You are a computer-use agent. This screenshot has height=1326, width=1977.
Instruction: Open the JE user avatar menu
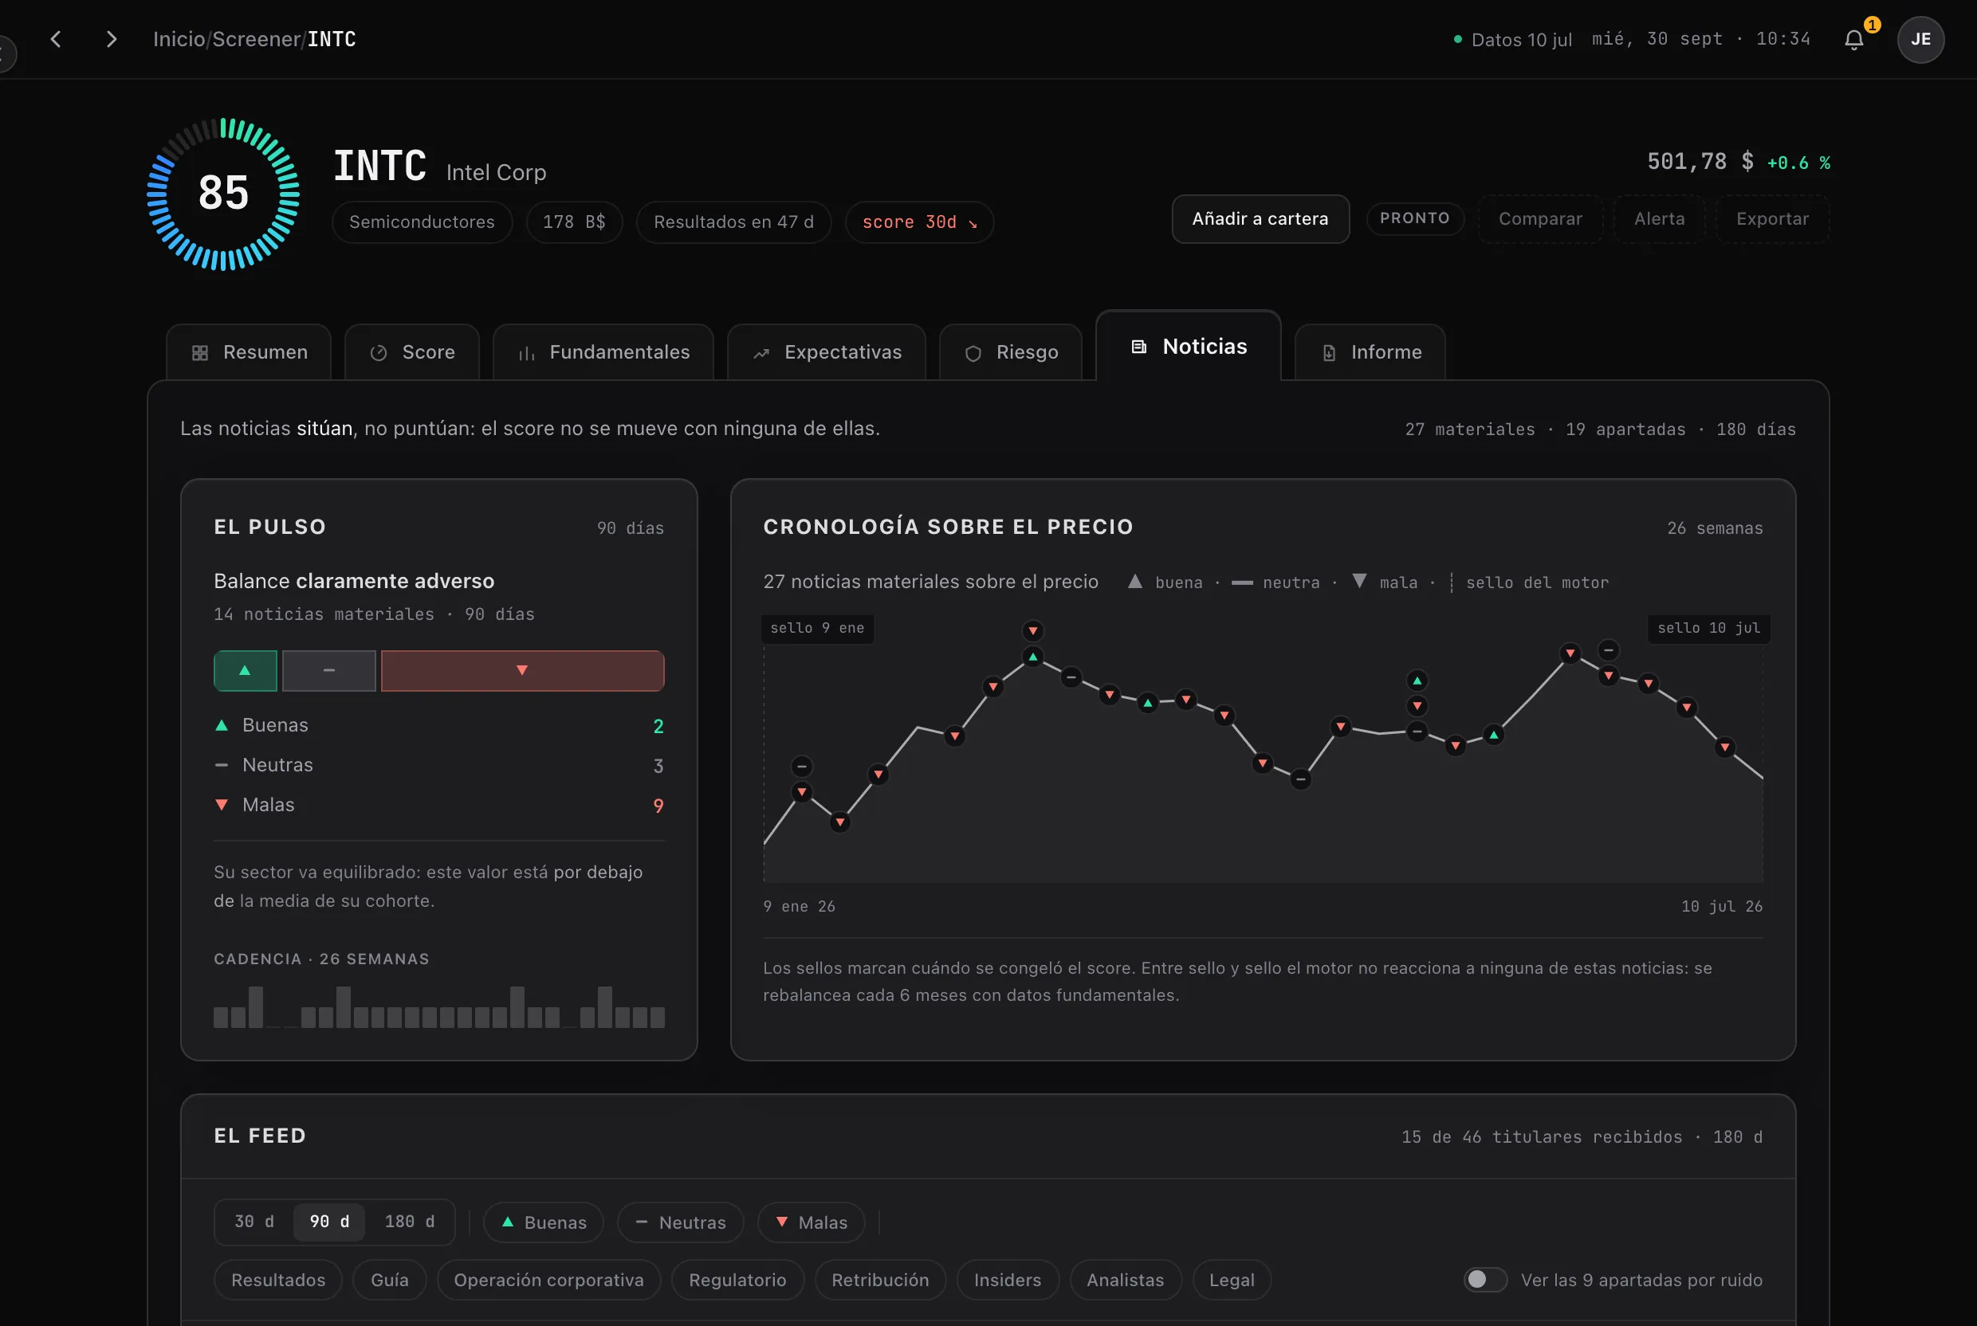(x=1920, y=39)
